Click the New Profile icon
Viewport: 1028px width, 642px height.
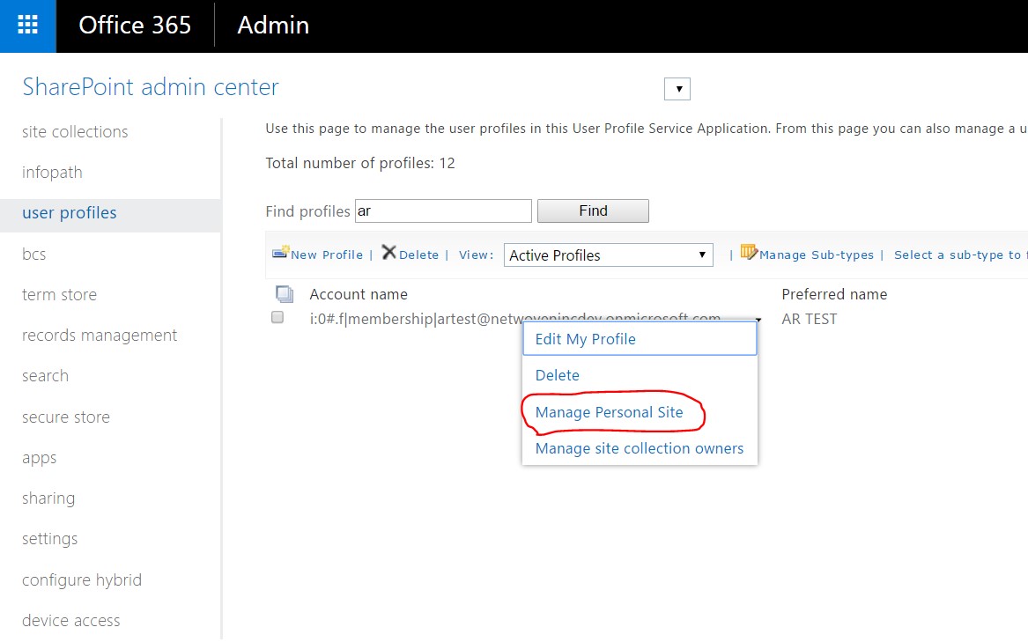[281, 254]
